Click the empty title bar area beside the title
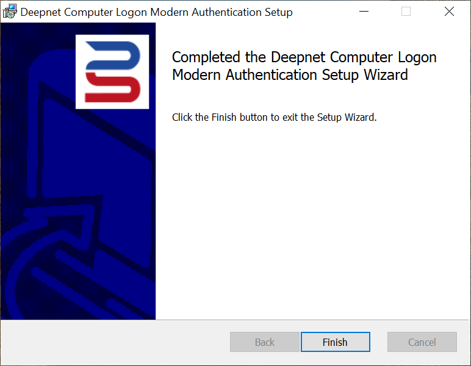Viewport: 471px width, 366px height. tap(323, 12)
